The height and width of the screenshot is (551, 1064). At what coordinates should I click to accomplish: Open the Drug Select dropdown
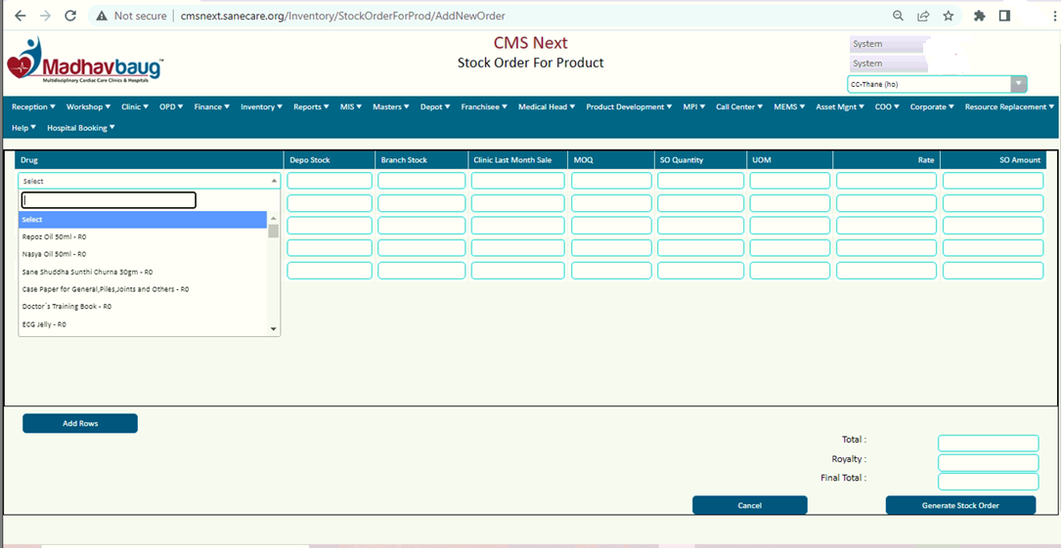[x=149, y=181]
